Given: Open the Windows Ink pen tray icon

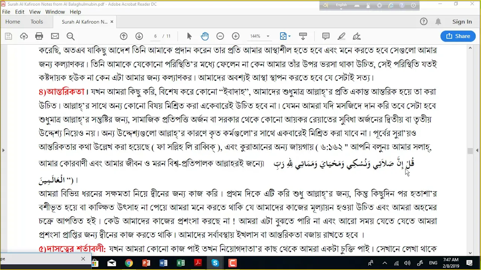Looking at the screenshot, I should coord(420,263).
